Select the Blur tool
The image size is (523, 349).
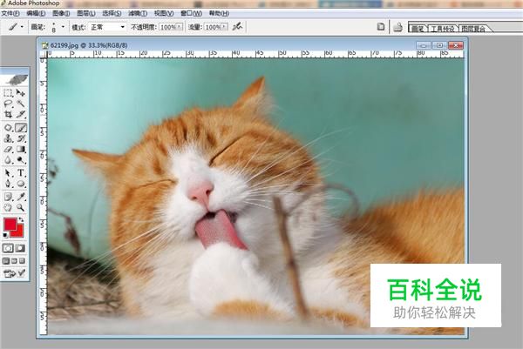pyautogui.click(x=8, y=160)
